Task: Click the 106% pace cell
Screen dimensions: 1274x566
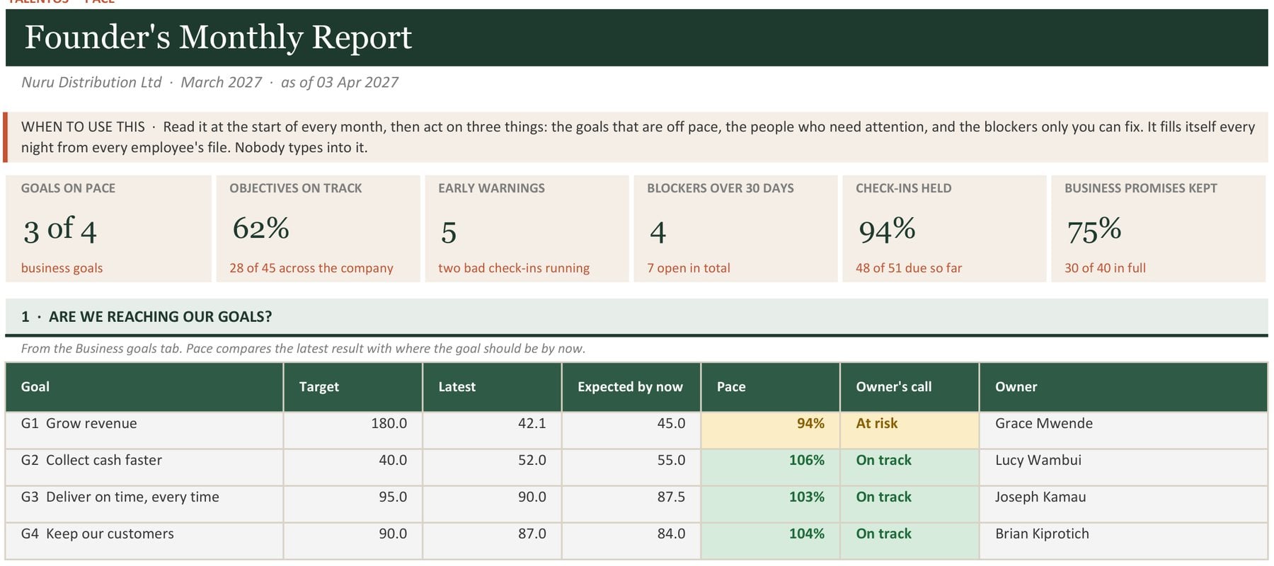Action: pyautogui.click(x=770, y=467)
